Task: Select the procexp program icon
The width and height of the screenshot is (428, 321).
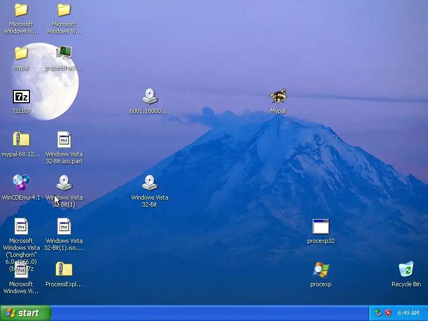Action: coord(320,270)
